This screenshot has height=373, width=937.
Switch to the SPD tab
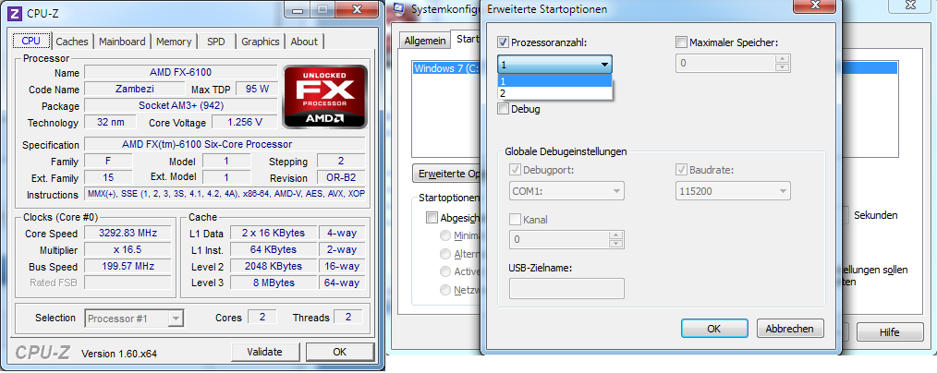pyautogui.click(x=215, y=42)
